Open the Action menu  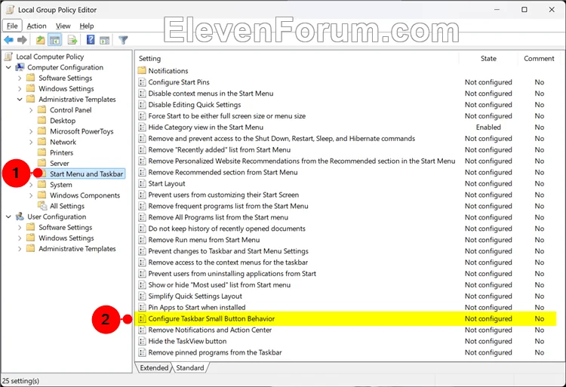36,26
